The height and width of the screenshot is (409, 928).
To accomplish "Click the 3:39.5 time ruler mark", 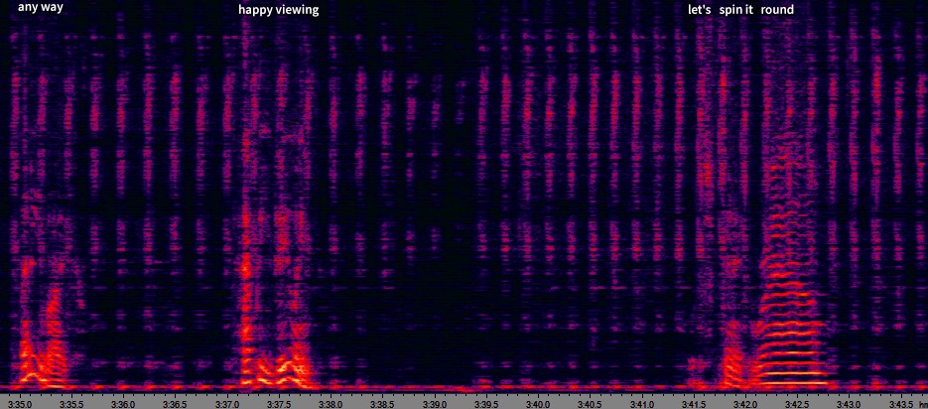I will click(x=487, y=403).
